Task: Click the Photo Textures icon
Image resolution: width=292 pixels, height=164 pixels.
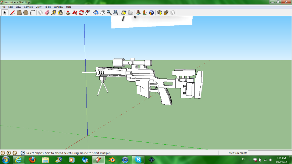Action: (x=145, y=13)
